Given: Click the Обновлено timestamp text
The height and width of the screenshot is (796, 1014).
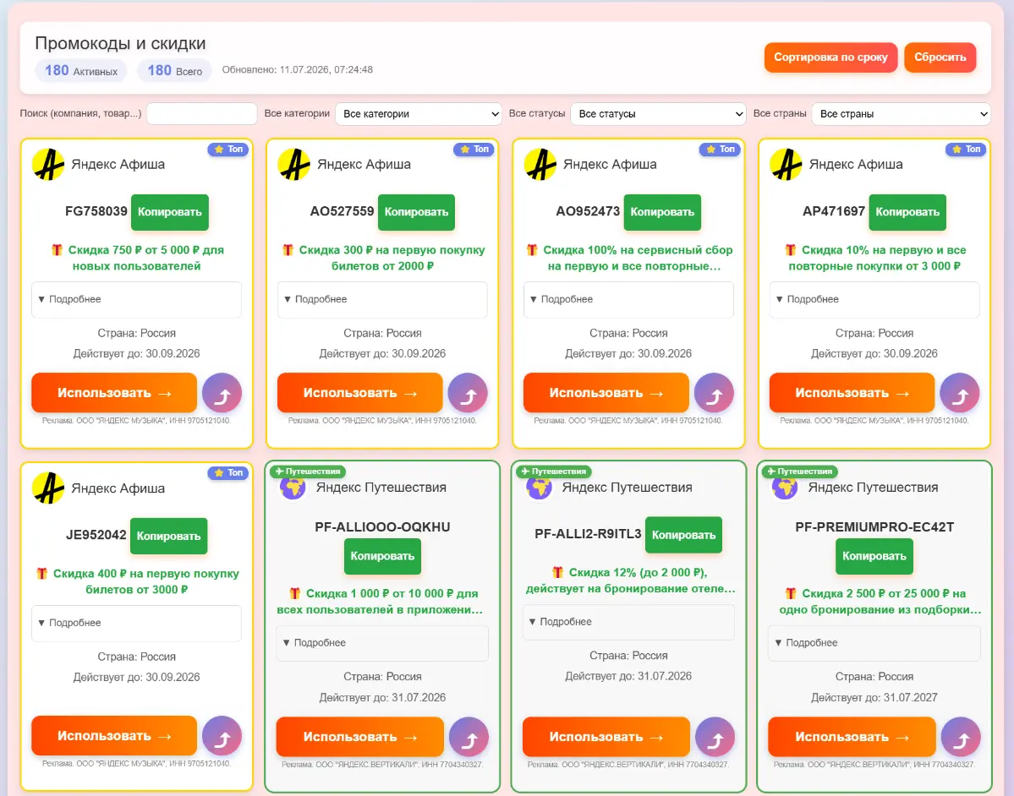Looking at the screenshot, I should [x=298, y=70].
